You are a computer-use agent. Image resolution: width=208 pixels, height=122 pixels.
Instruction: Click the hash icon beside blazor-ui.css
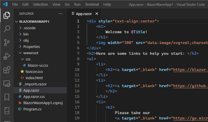tap(24, 65)
